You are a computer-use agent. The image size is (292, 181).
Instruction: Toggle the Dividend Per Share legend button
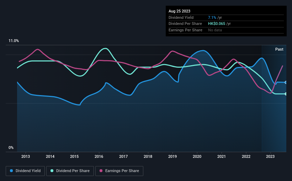(70, 171)
